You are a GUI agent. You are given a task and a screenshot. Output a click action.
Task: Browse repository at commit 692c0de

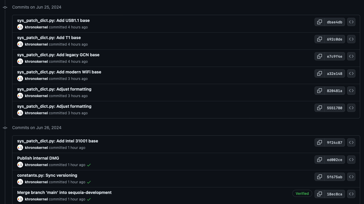[x=351, y=39]
